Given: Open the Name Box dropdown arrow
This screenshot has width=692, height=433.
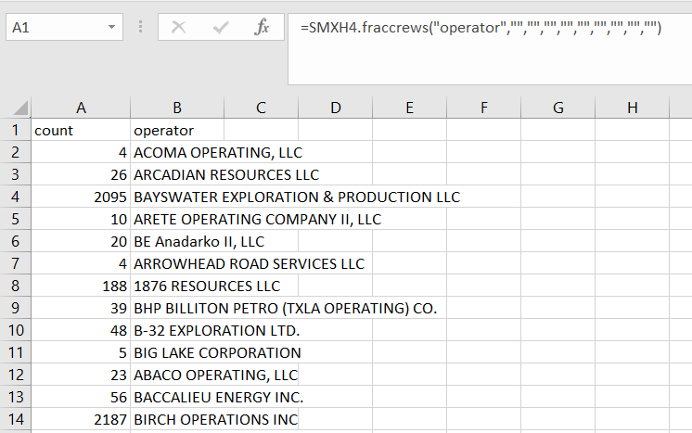Looking at the screenshot, I should [111, 27].
